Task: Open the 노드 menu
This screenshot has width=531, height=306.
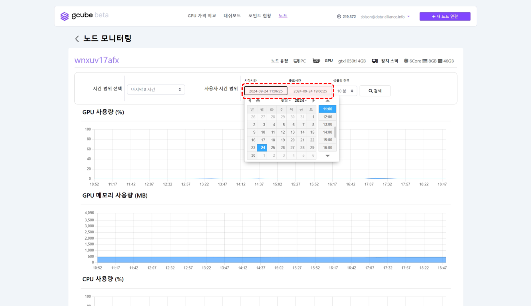Action: 283,16
